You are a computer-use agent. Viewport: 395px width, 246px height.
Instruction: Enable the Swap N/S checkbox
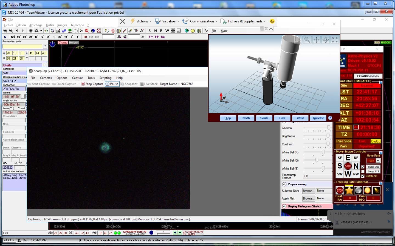[363, 171]
